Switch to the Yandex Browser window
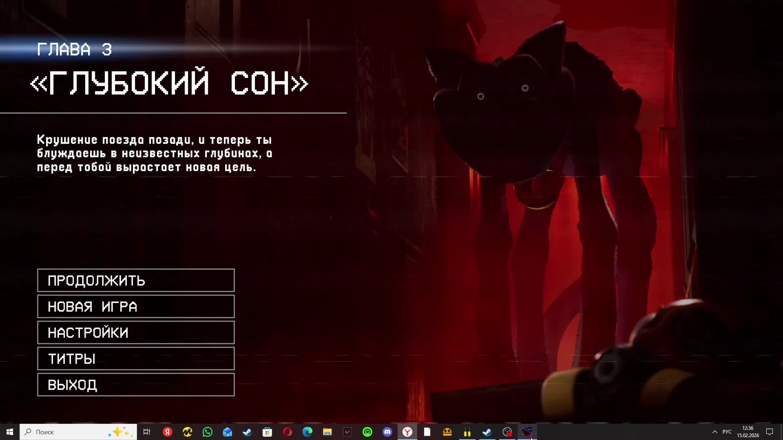Image resolution: width=783 pixels, height=440 pixels. pyautogui.click(x=407, y=432)
